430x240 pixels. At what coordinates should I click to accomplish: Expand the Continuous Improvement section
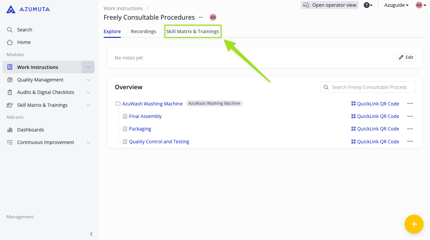click(x=88, y=142)
